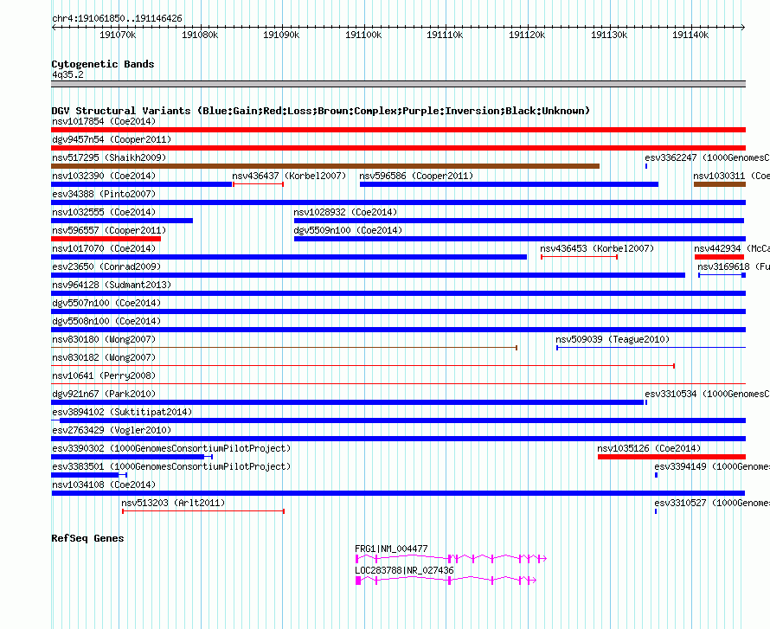This screenshot has width=770, height=629.
Task: Click the nsv1032390 (Coe2014) gain variant
Action: [141, 184]
